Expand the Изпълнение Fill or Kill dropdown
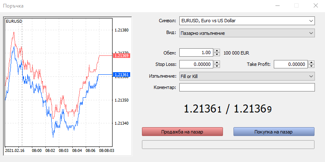Image resolution: width=325 pixels, height=162 pixels. click(247, 76)
